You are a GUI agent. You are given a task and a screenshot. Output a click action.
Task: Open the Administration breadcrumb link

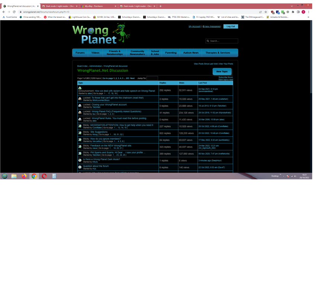(x=96, y=66)
